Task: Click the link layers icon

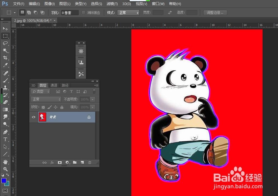Action: click(x=45, y=162)
